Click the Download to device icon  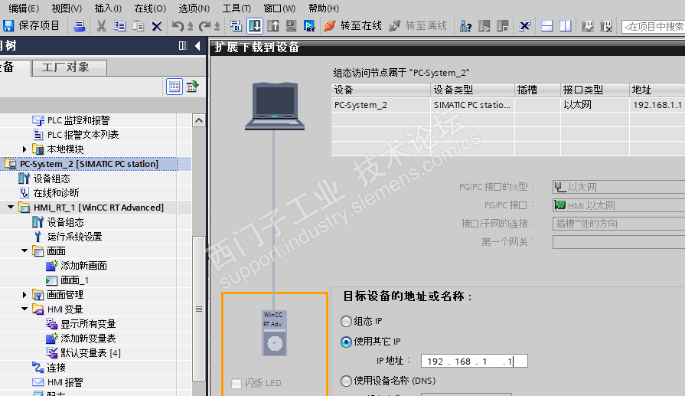pyautogui.click(x=255, y=26)
